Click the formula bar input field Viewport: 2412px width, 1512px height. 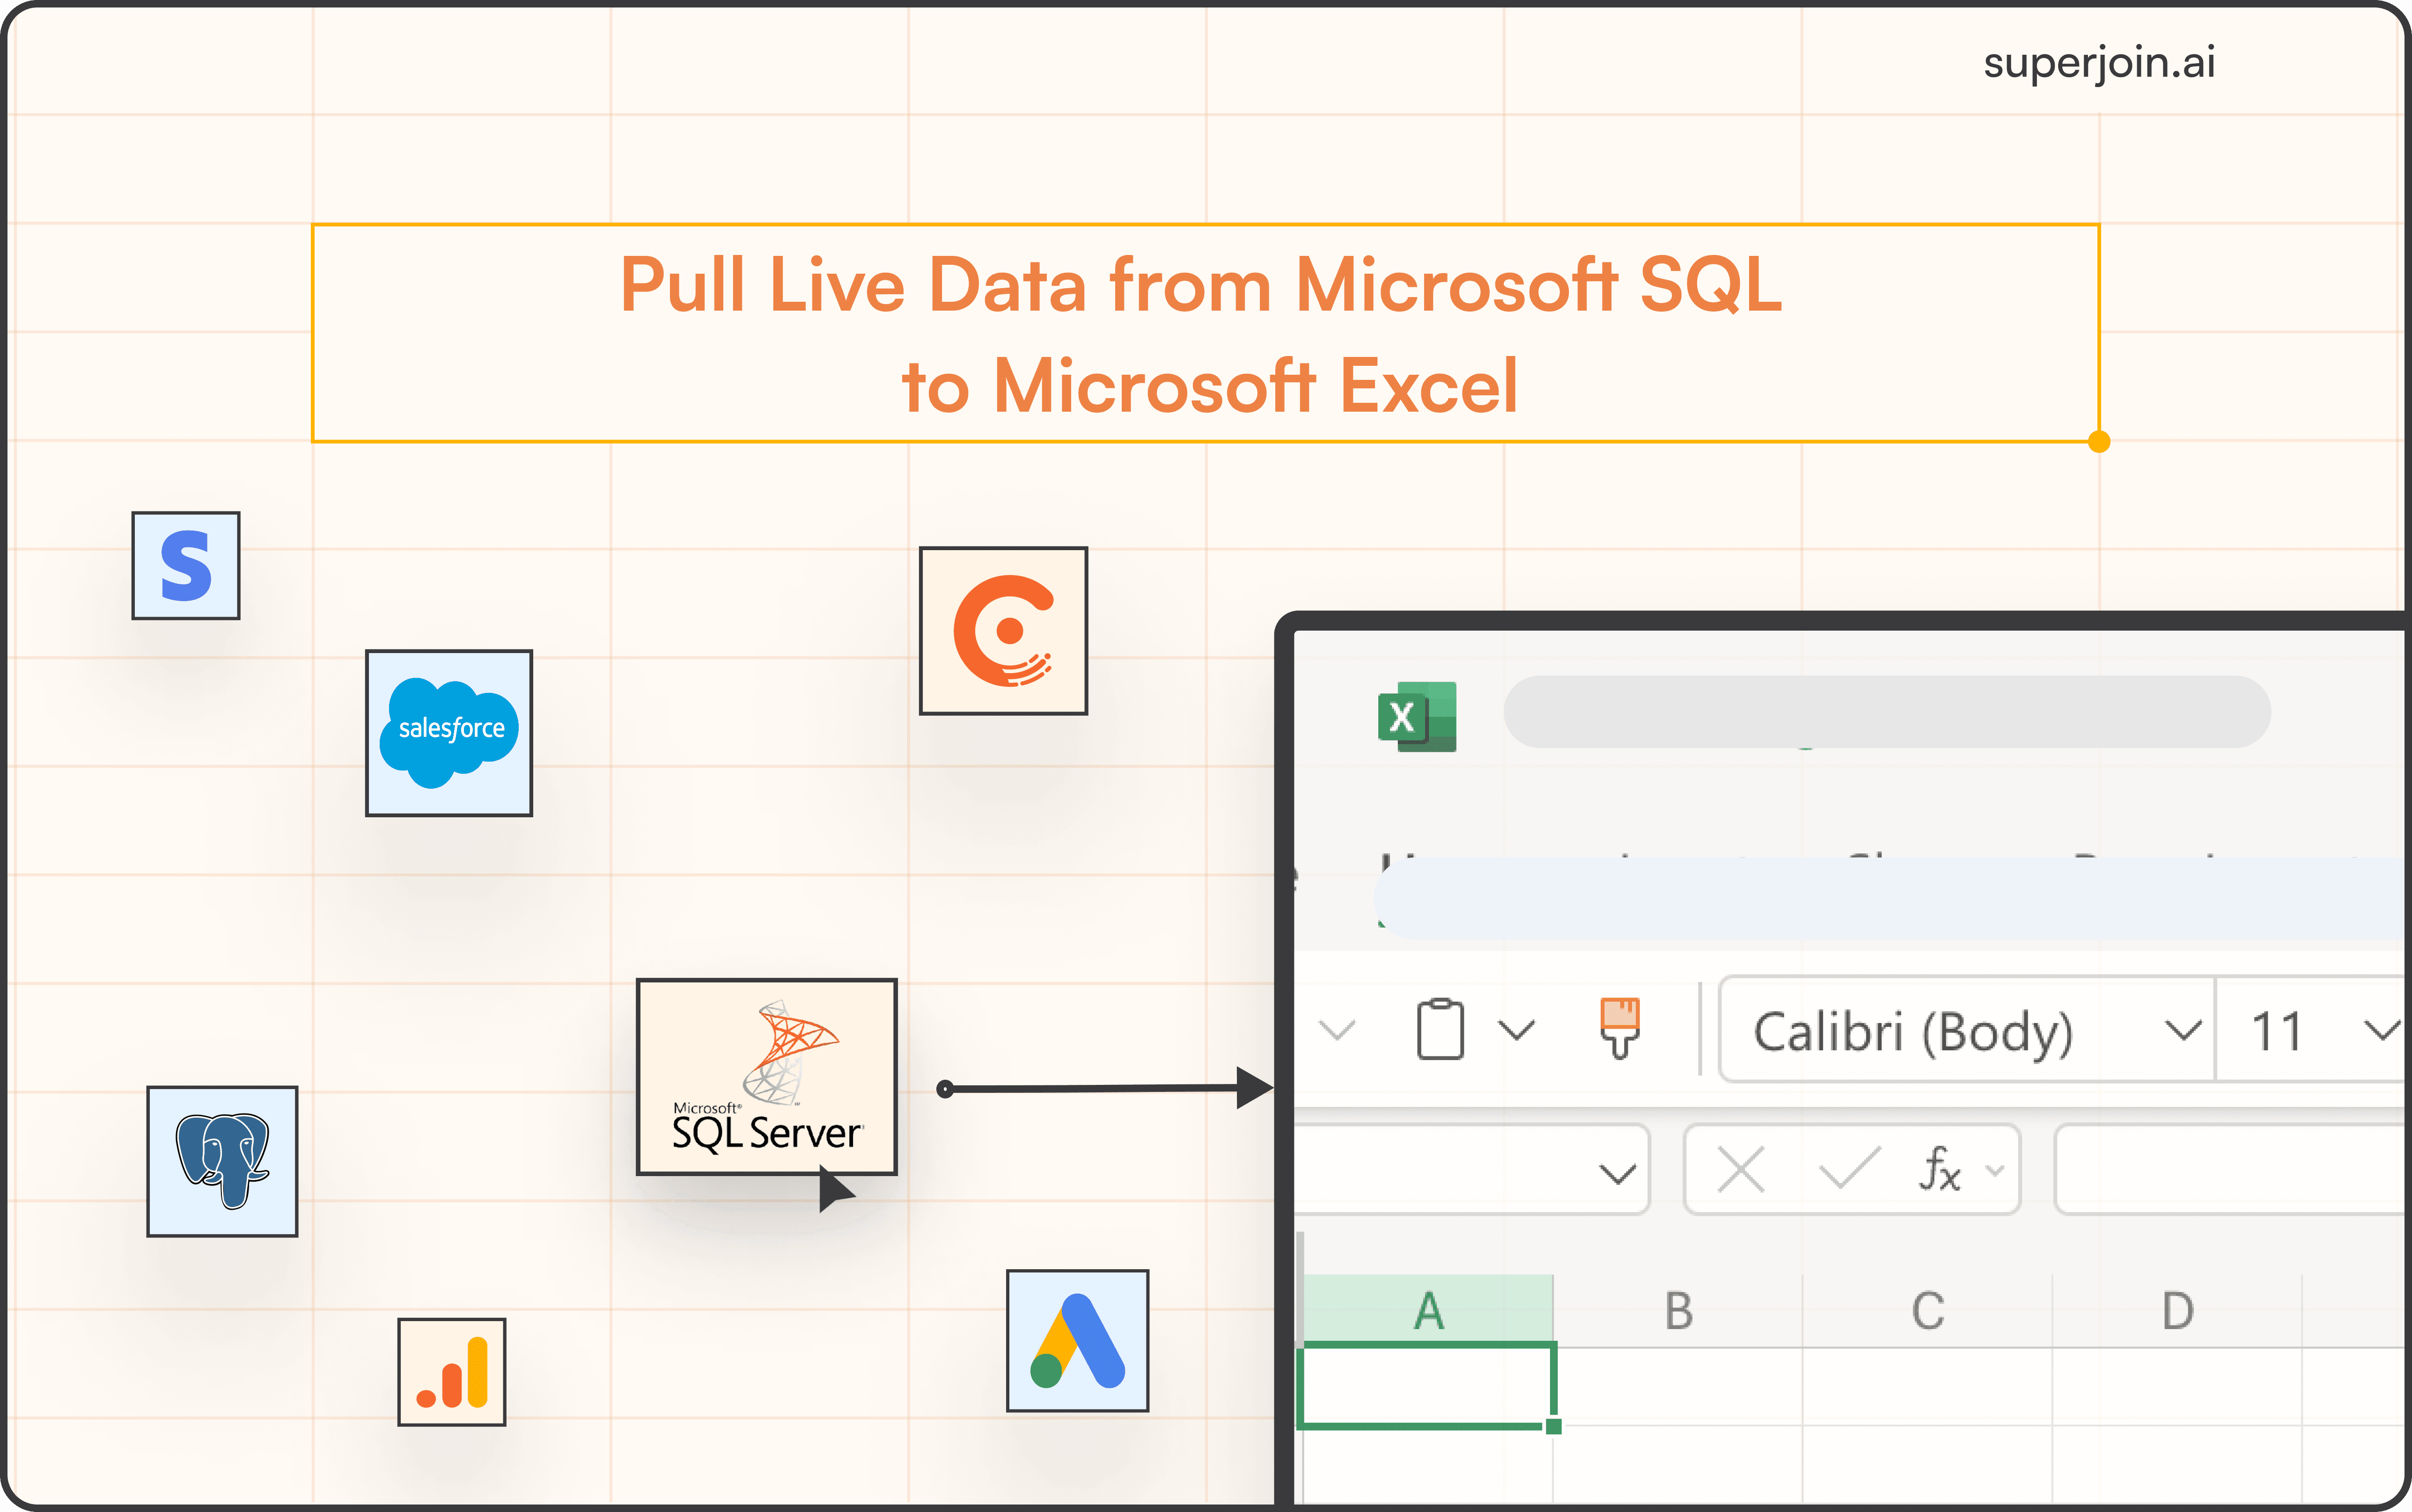2230,1170
